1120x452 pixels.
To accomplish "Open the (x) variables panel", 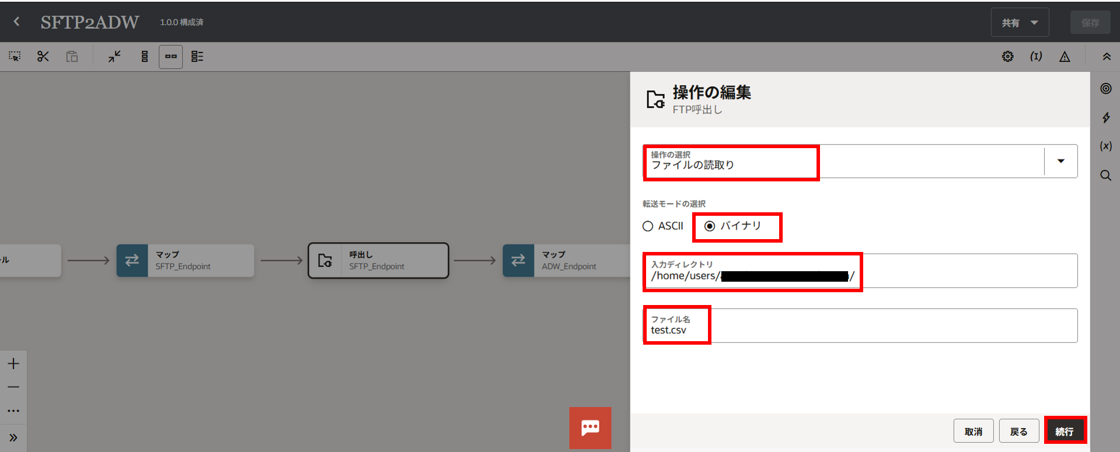I will [1106, 146].
